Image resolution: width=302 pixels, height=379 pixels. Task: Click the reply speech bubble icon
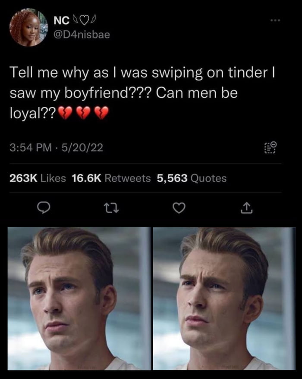pyautogui.click(x=44, y=208)
